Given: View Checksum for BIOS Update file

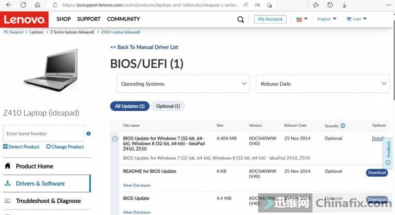Looking at the screenshot, I should (137, 212).
